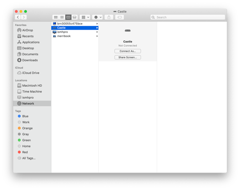
Task: Select merribook in the column list
Action: point(75,36)
